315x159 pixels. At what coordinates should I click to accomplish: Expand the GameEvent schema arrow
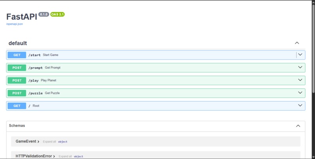[x=38, y=142]
